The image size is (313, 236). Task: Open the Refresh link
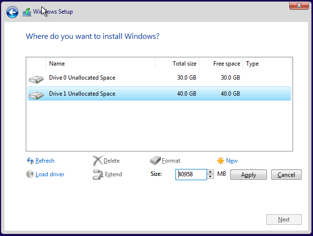[45, 161]
